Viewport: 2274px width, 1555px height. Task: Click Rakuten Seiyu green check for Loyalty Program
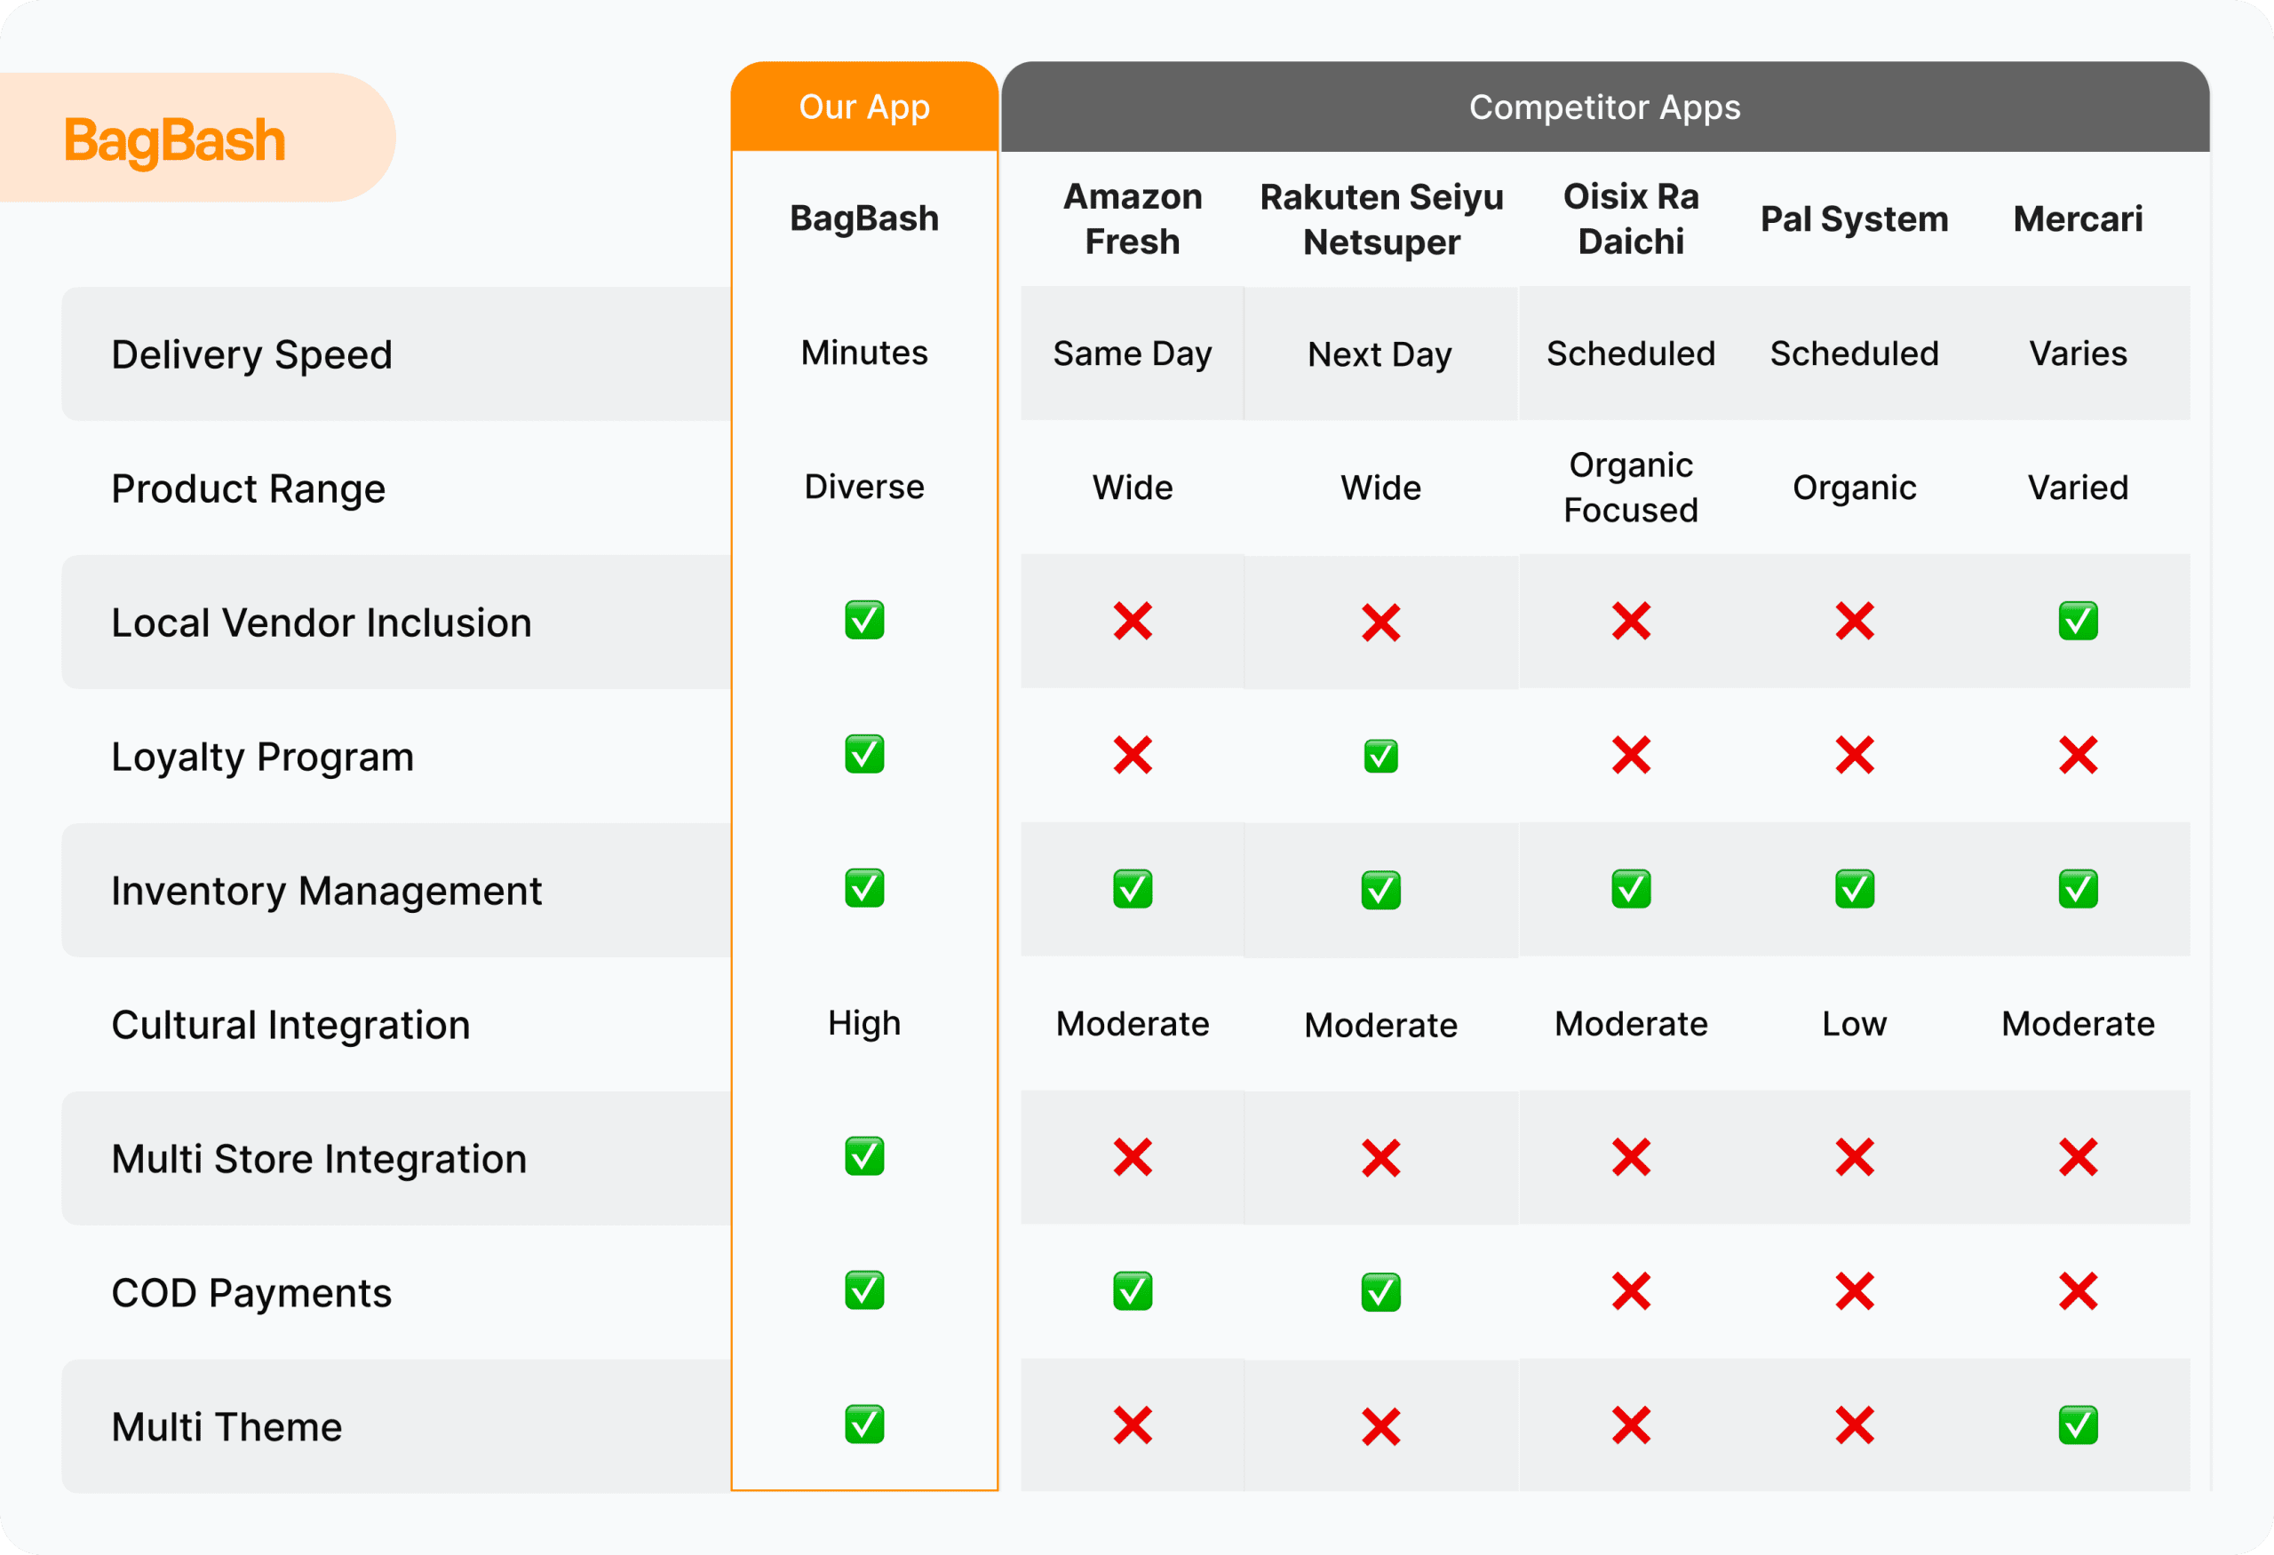(x=1380, y=756)
